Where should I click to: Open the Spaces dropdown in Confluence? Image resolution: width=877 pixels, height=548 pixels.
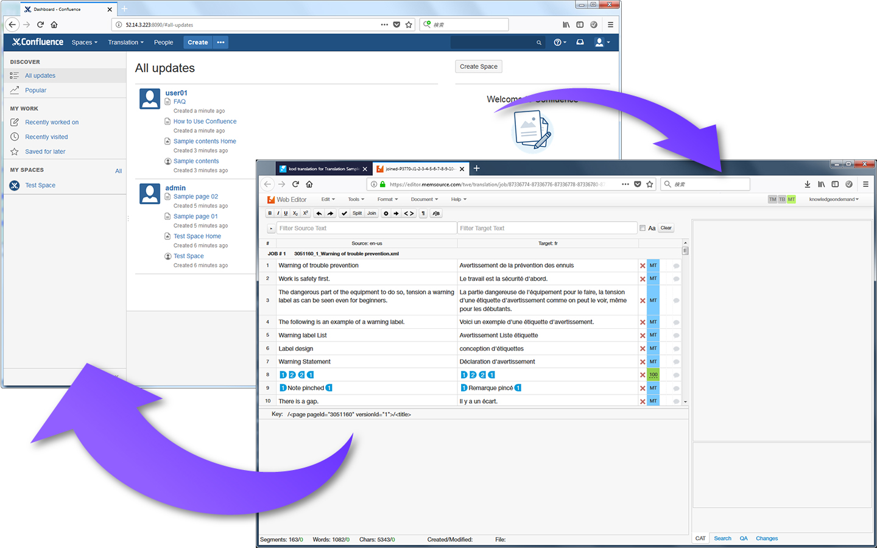coord(84,42)
